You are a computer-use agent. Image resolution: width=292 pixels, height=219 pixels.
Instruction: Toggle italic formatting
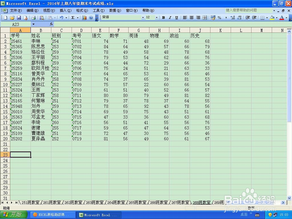[170, 18]
